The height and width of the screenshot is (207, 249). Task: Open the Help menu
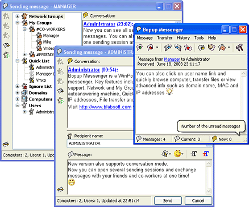(212, 38)
